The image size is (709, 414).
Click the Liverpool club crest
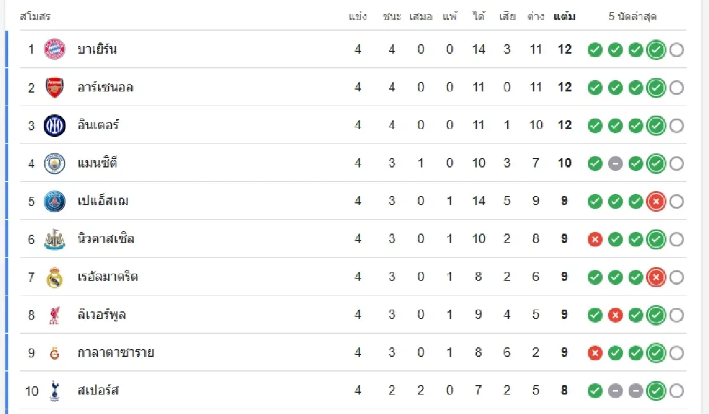click(x=55, y=315)
